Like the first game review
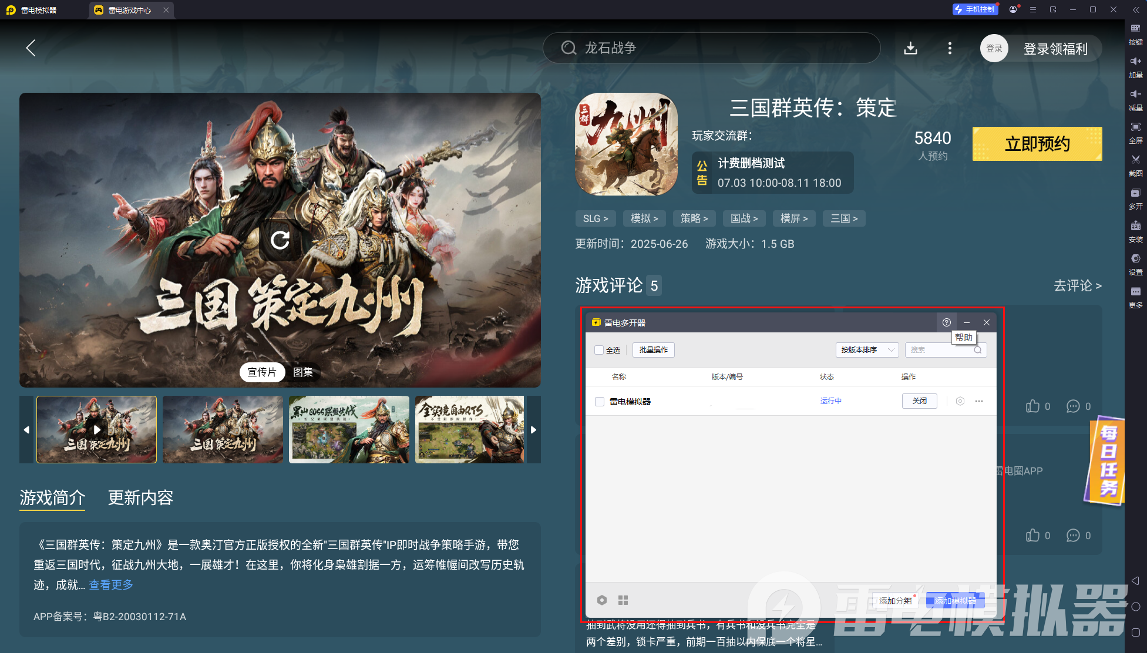Screen dimensions: 1147x653 1032,406
